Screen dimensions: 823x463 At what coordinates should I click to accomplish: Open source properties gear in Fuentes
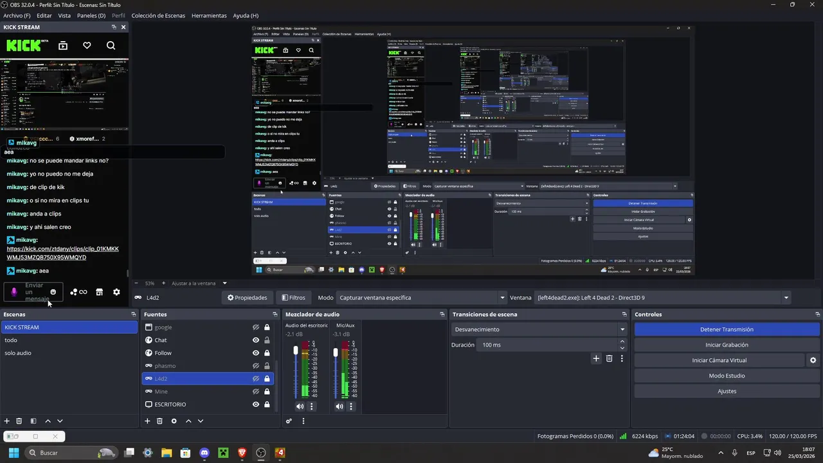(x=174, y=421)
